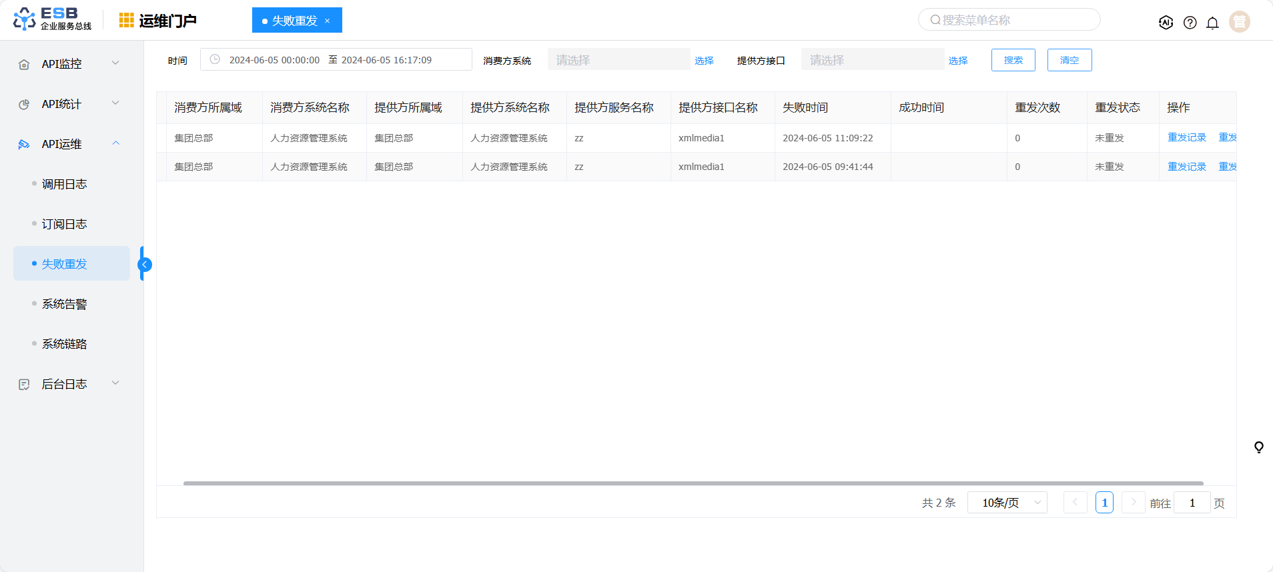Click the user avatar icon
The image size is (1273, 572).
point(1239,22)
